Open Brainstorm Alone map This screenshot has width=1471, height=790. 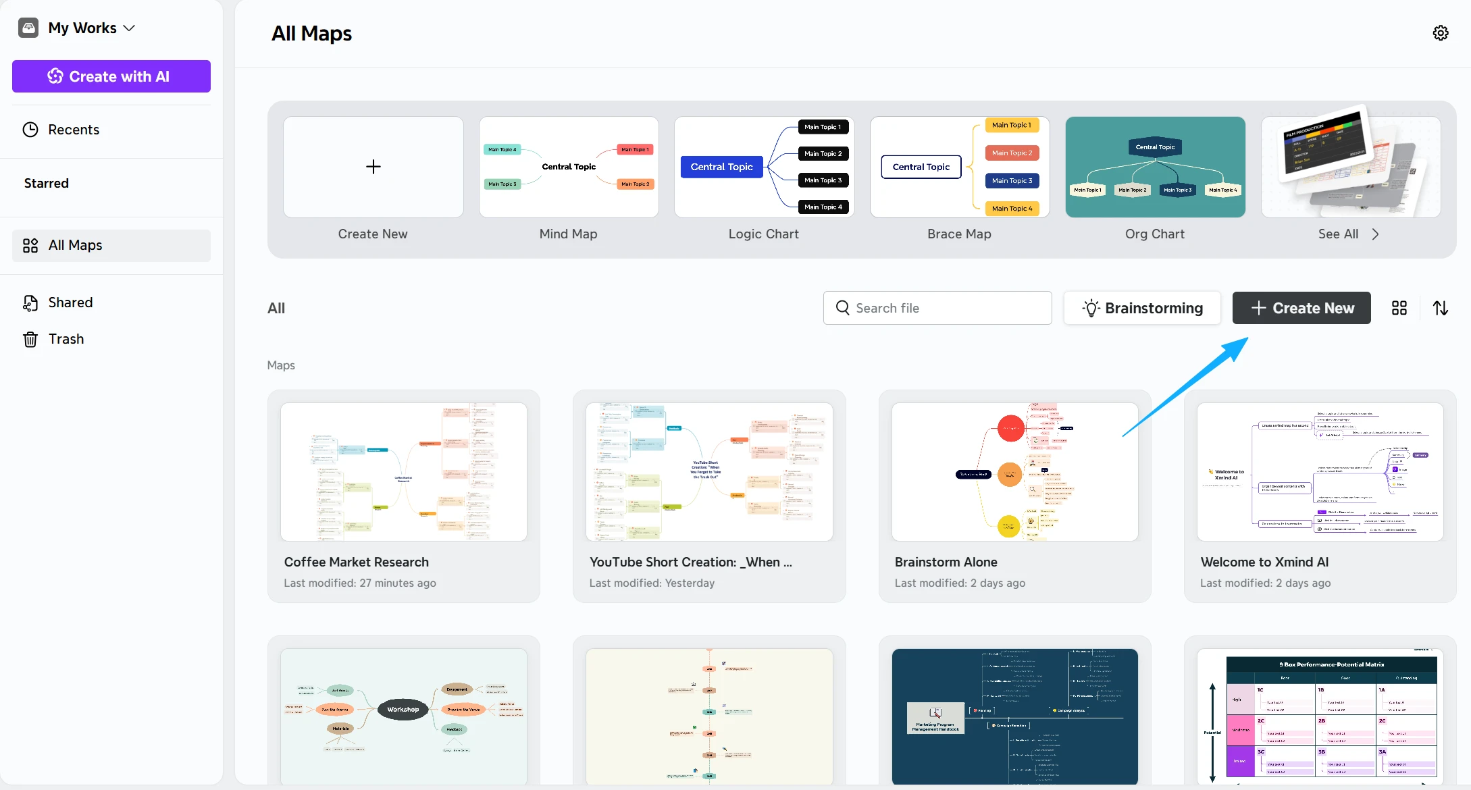[x=1014, y=473]
